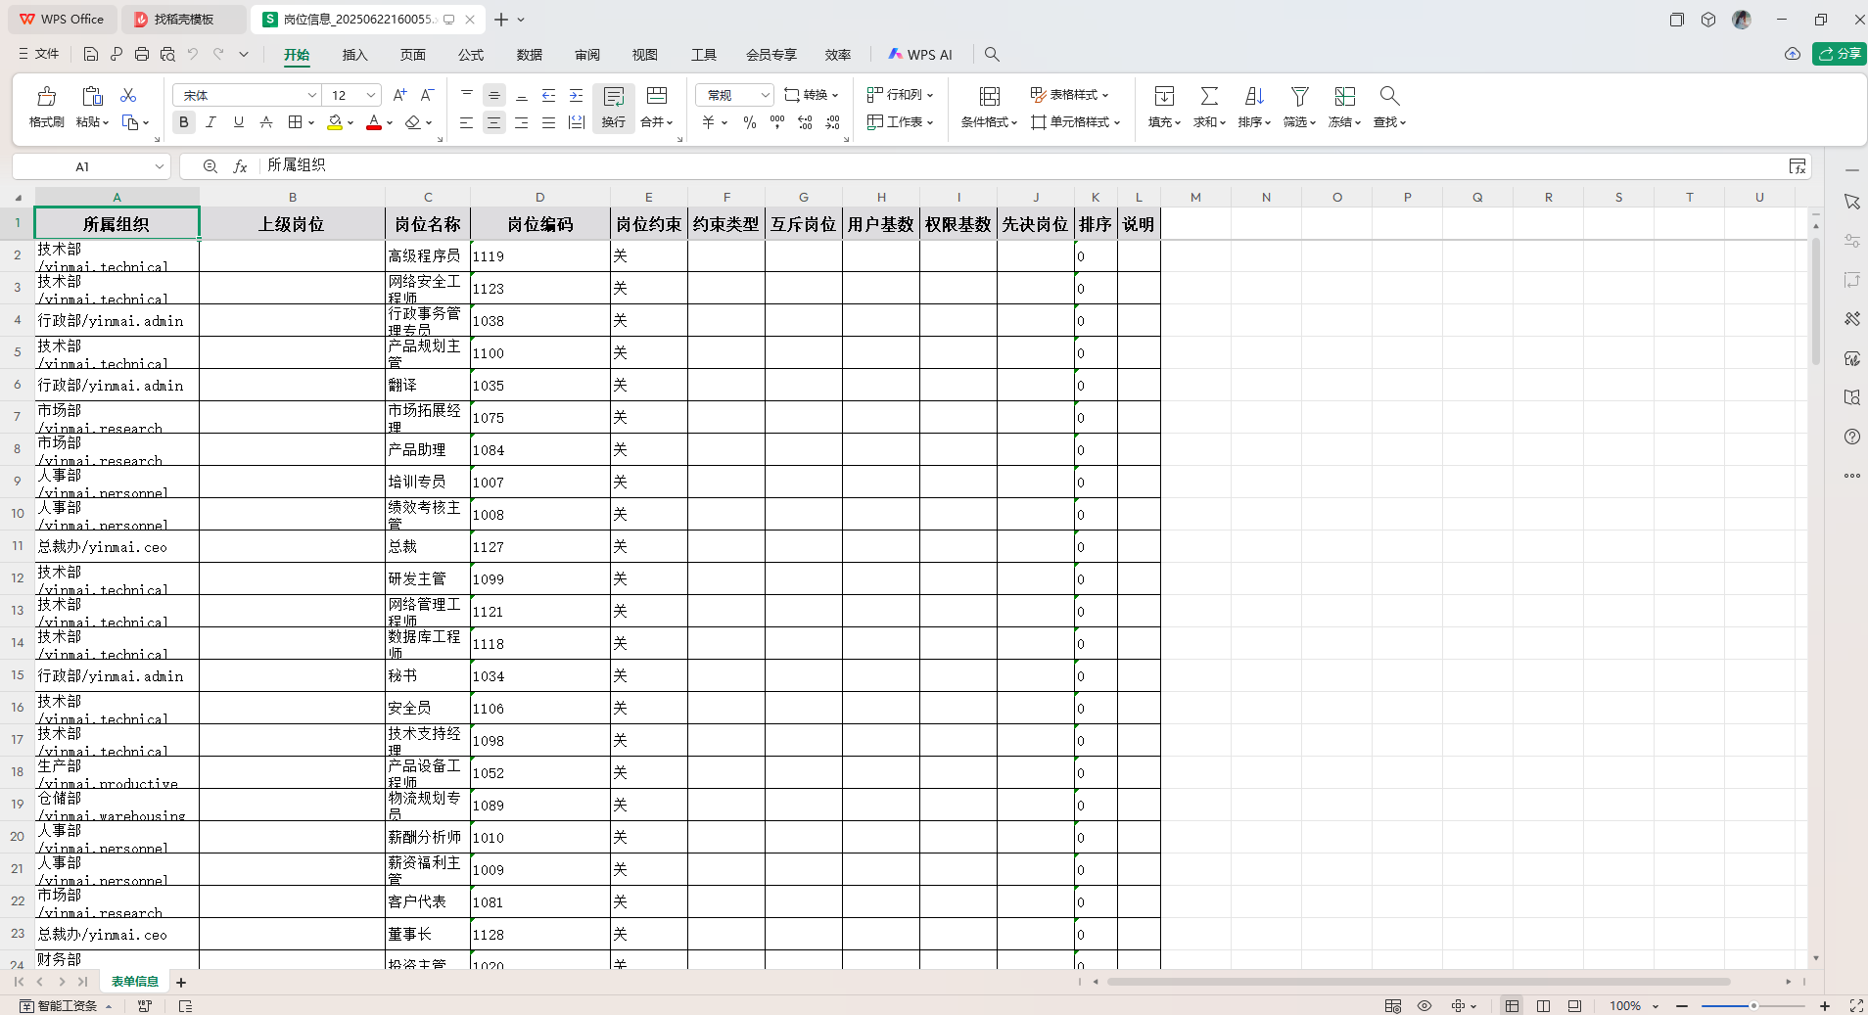Click the Format Painter icon
The image size is (1868, 1015).
coord(46,97)
